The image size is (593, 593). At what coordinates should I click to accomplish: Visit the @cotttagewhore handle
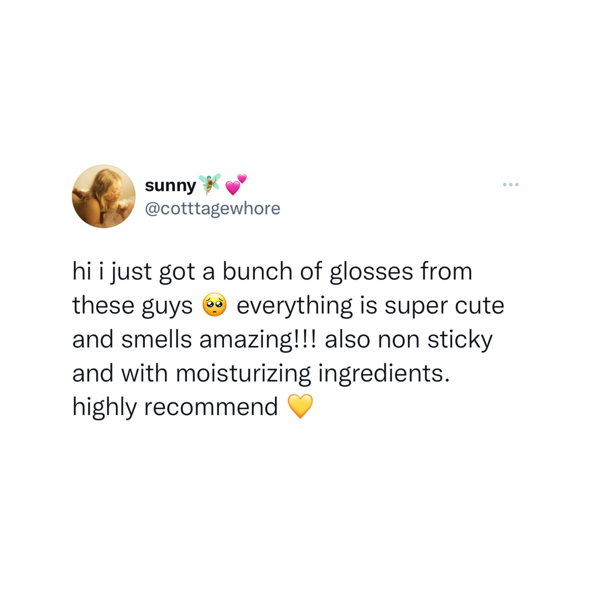point(213,209)
